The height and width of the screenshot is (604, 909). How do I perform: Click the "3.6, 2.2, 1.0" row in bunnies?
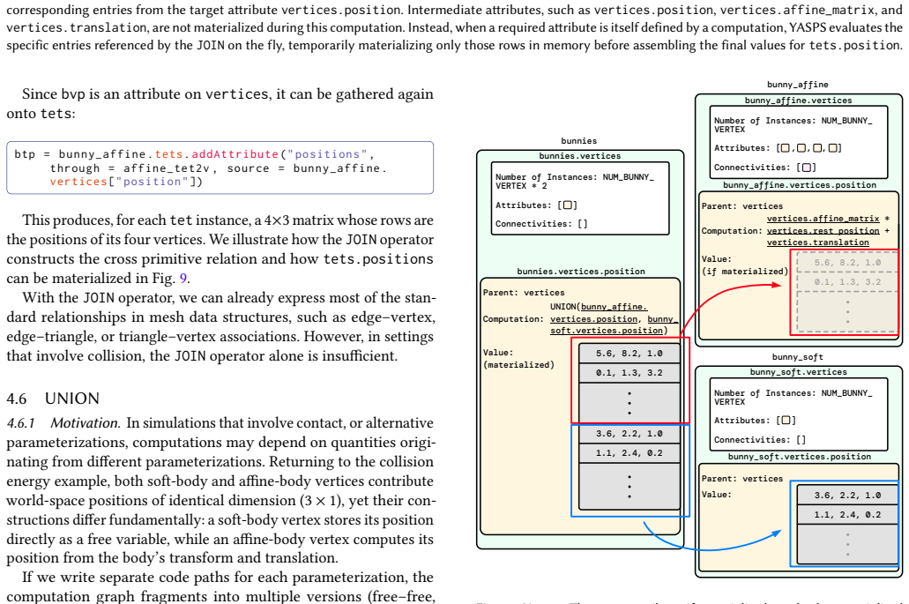(629, 434)
